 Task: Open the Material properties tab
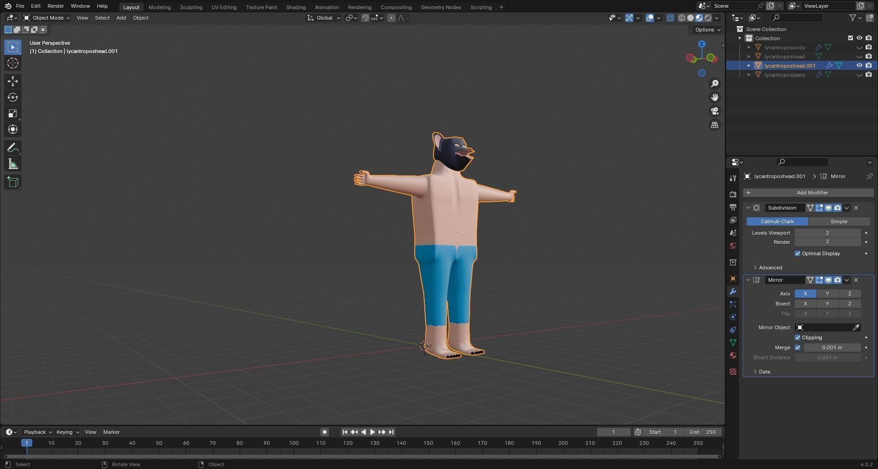[x=733, y=355]
